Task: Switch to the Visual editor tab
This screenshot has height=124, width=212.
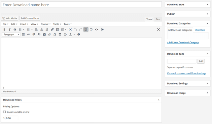Action: pyautogui.click(x=149, y=19)
